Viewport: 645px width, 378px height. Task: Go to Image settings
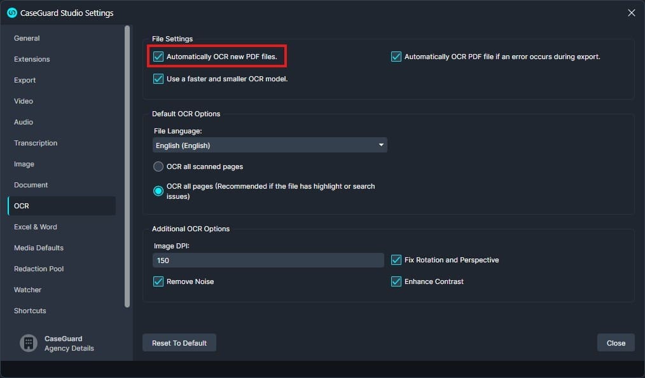(x=24, y=164)
